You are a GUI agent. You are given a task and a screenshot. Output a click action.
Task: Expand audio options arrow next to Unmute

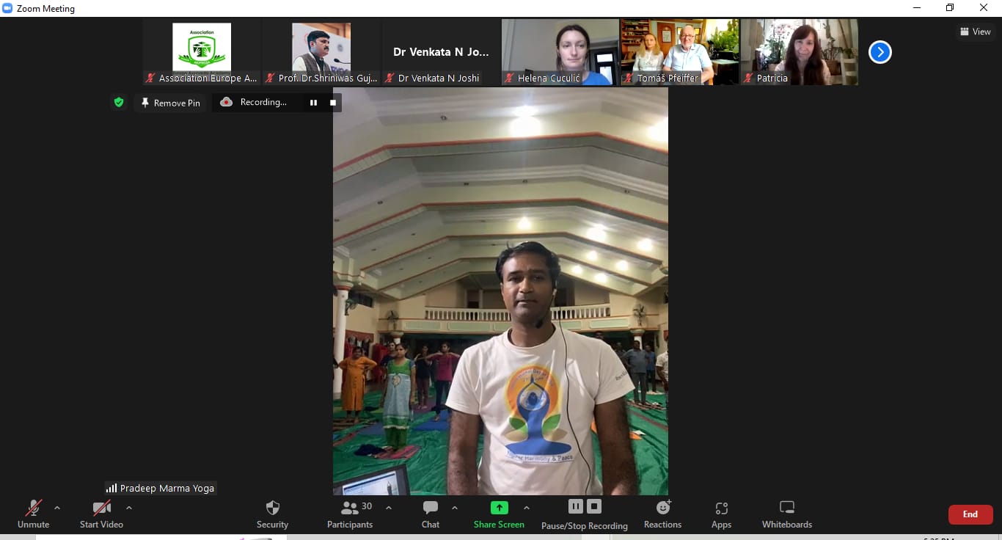pos(57,508)
